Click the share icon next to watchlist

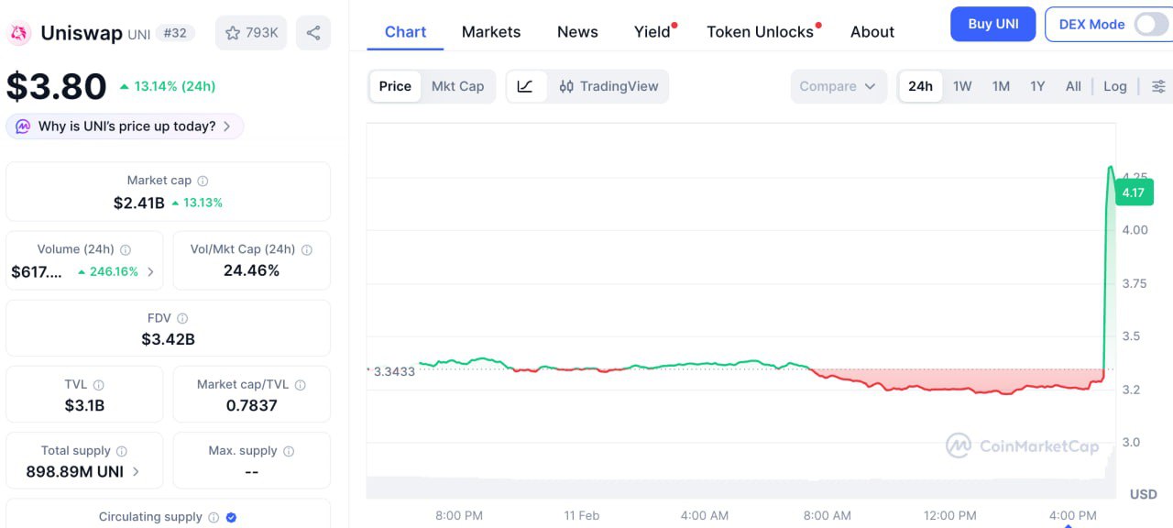(313, 33)
